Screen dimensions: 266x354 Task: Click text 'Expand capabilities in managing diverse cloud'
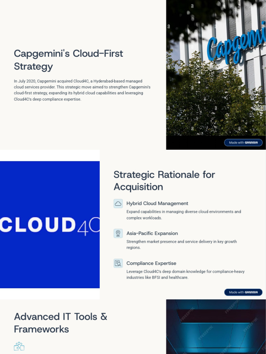[x=184, y=215]
